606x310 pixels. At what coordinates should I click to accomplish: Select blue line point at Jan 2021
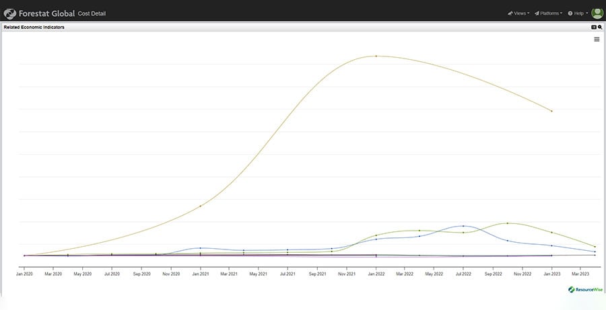point(200,248)
